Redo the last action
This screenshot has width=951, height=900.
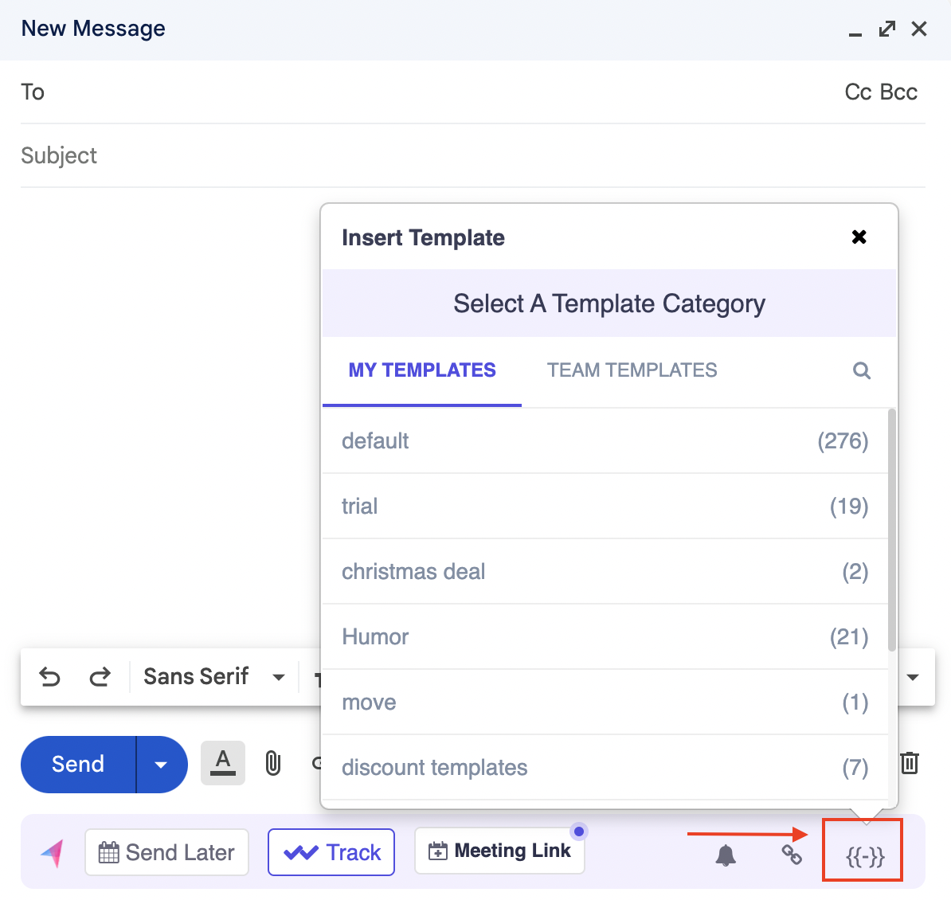pyautogui.click(x=100, y=677)
